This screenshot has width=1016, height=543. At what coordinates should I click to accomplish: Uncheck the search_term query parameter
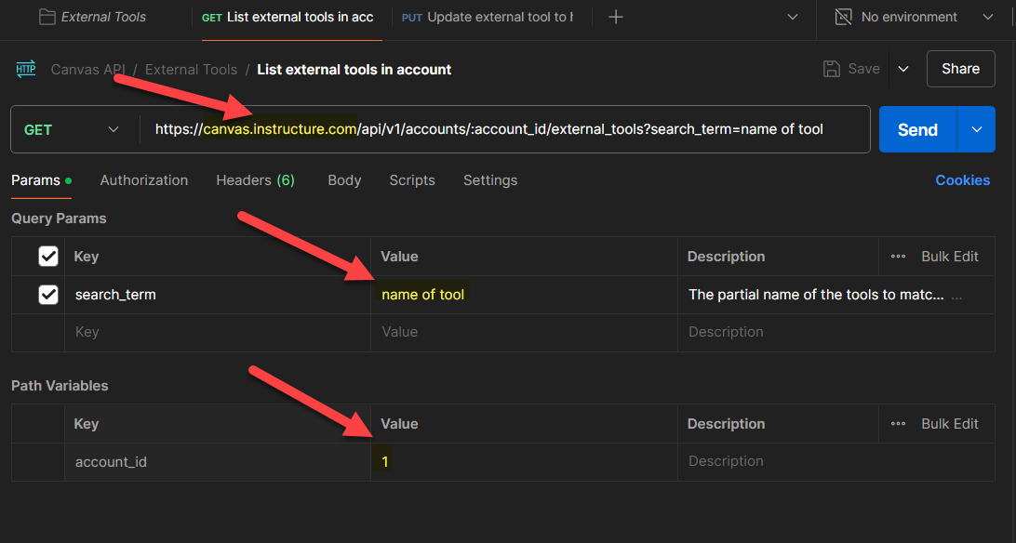coord(47,294)
